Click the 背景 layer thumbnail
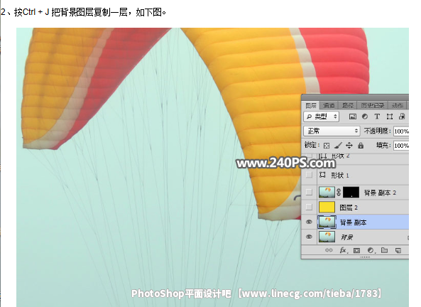 [x=327, y=237]
